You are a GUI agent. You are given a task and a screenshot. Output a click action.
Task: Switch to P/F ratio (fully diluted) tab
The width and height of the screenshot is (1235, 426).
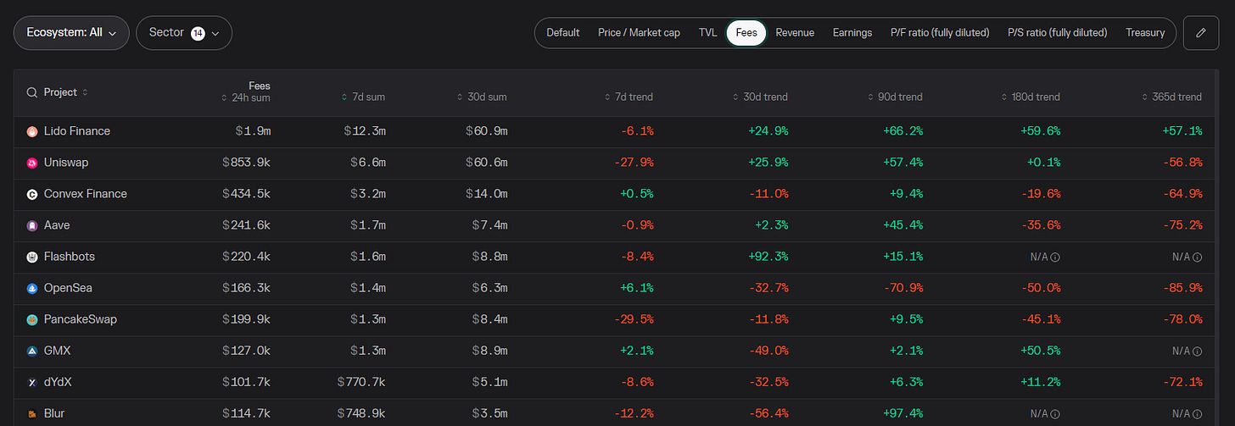pyautogui.click(x=940, y=33)
